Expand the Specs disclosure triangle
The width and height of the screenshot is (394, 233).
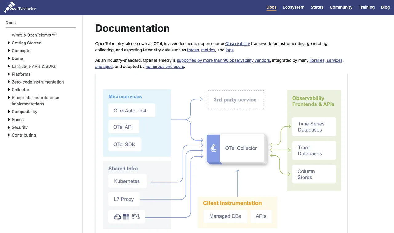click(9, 119)
